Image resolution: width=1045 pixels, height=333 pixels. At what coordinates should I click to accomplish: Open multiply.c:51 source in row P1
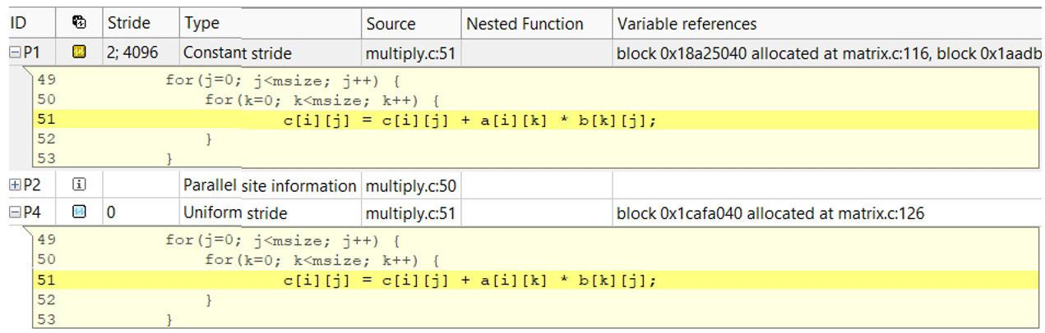(411, 52)
